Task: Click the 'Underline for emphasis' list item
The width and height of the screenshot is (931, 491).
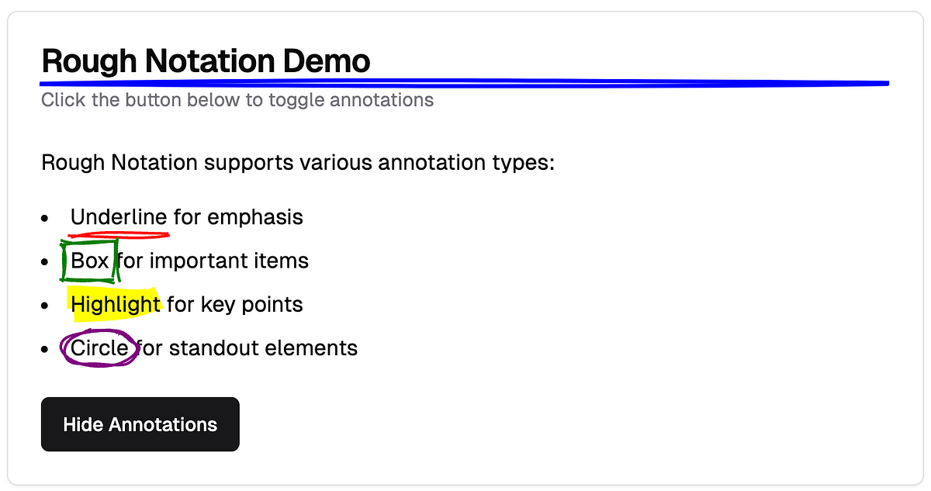Action: (x=186, y=217)
